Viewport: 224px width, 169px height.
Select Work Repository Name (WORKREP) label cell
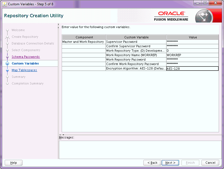136,55
